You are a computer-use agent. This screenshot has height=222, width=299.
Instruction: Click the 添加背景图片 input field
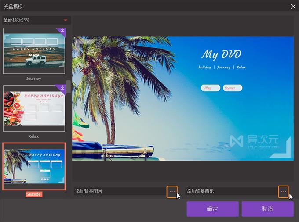point(120,192)
